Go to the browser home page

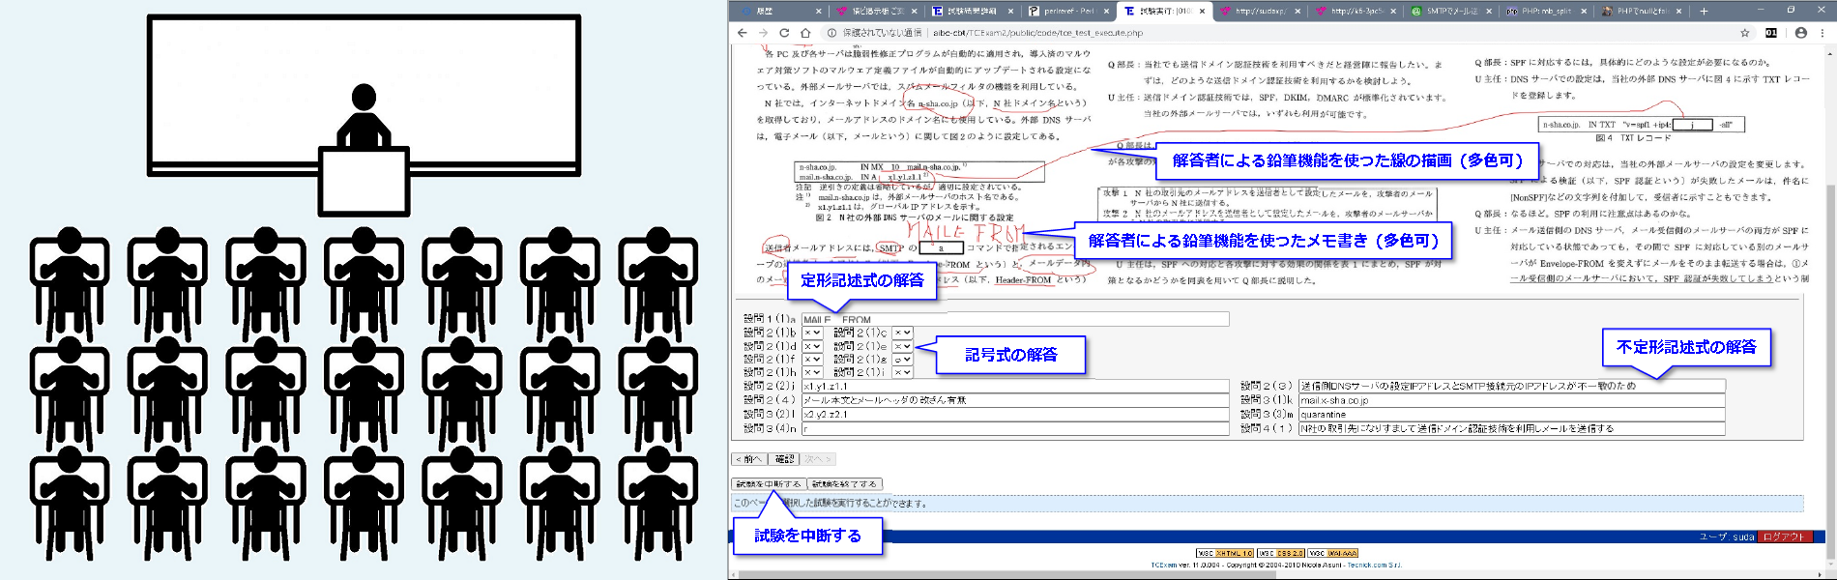click(805, 33)
